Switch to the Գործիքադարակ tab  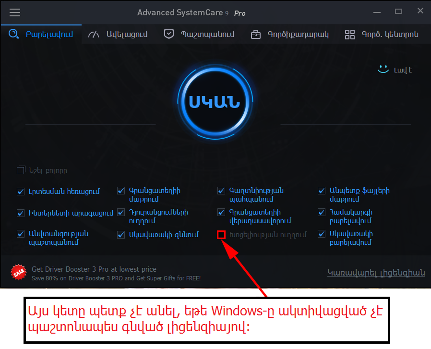point(290,35)
